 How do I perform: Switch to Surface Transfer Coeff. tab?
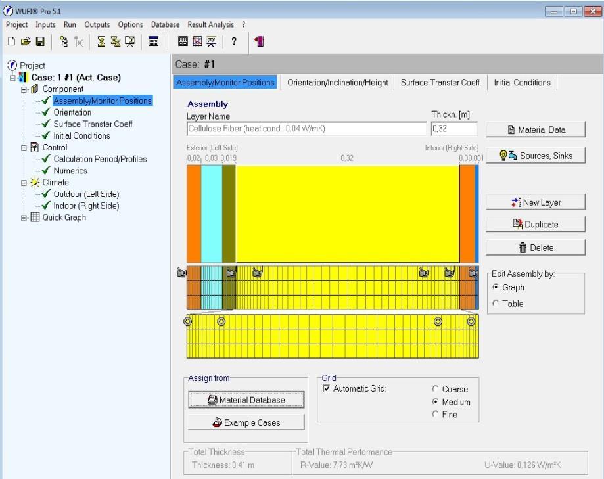(x=440, y=82)
